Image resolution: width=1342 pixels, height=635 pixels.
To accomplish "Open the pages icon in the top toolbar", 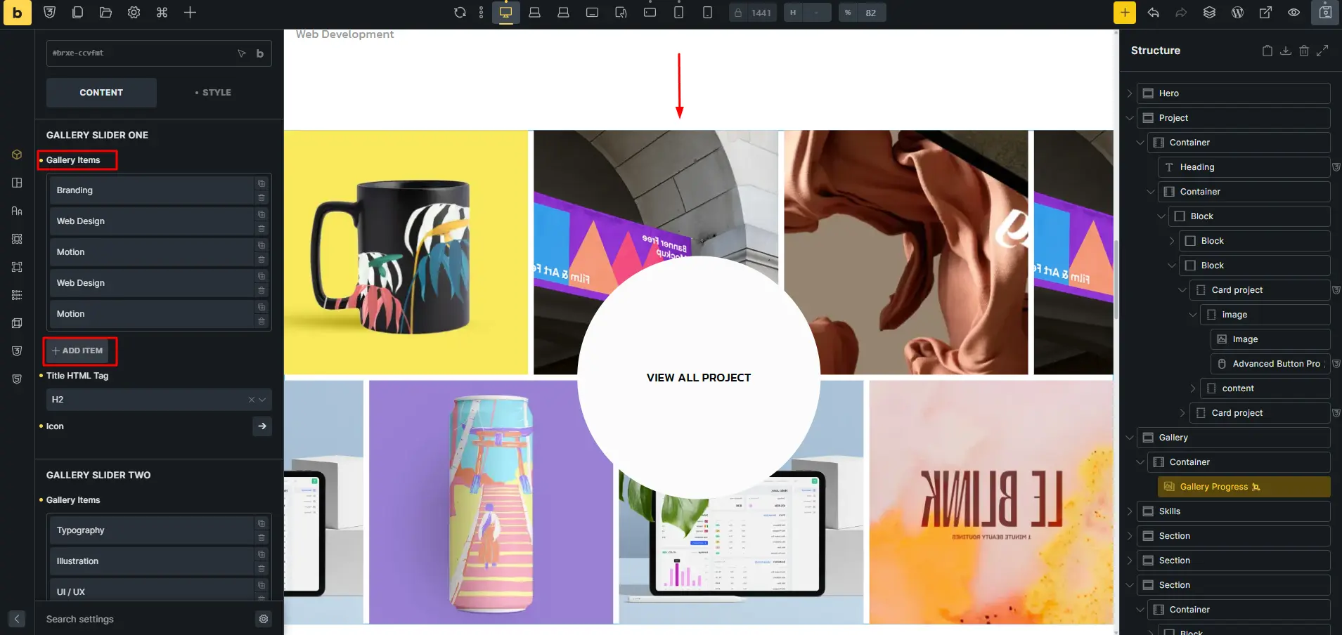I will point(77,13).
